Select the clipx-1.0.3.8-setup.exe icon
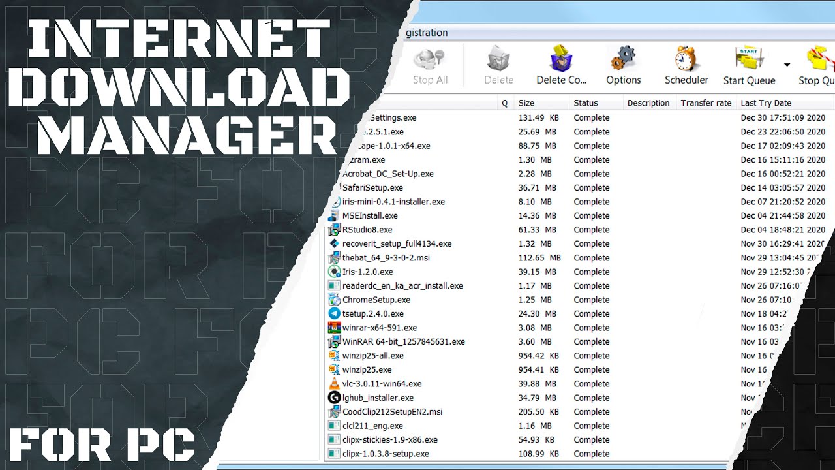Image resolution: width=835 pixels, height=470 pixels. click(x=334, y=454)
